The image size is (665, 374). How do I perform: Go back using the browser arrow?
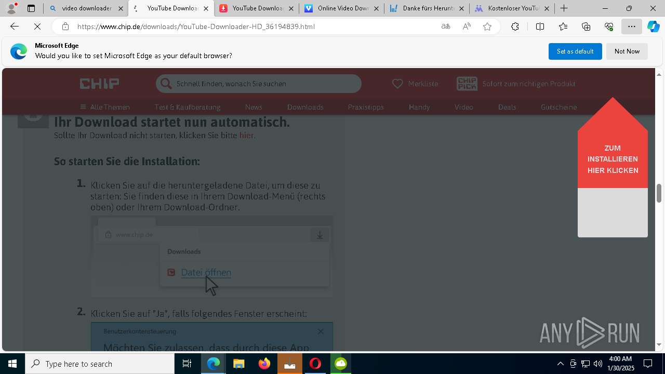tap(15, 26)
